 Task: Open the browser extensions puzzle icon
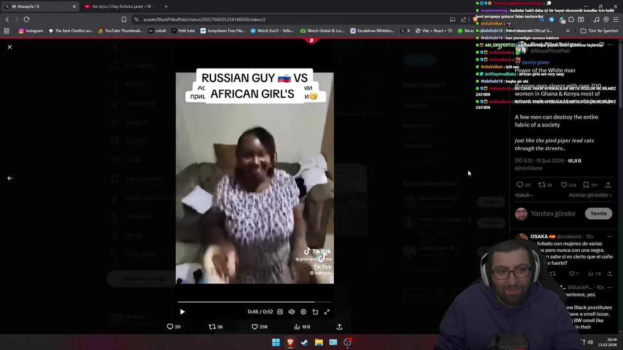coord(571,19)
